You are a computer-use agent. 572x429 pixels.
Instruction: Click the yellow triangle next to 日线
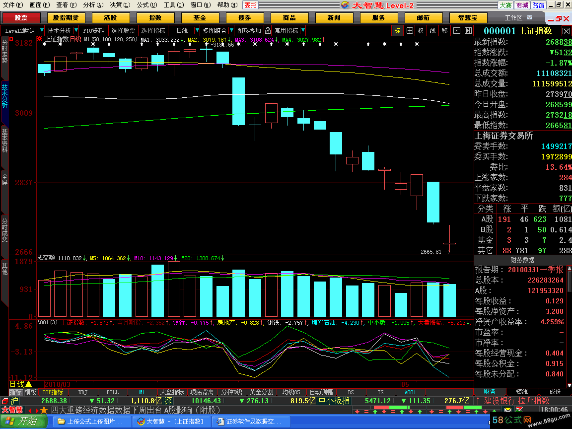pos(28,384)
